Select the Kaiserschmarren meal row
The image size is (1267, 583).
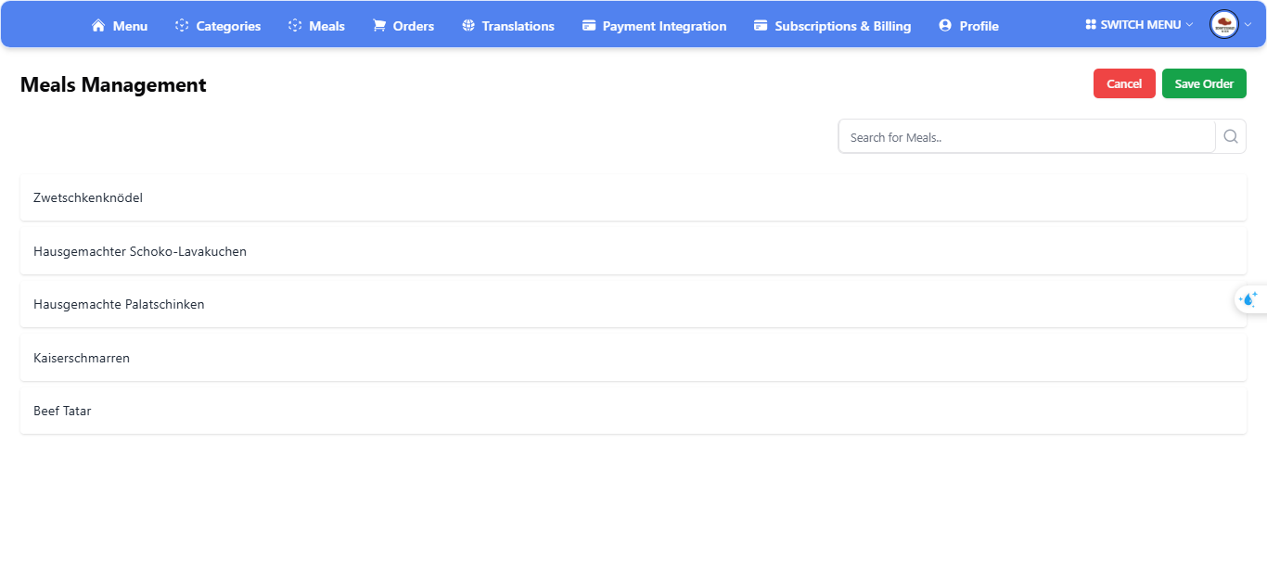click(x=633, y=358)
